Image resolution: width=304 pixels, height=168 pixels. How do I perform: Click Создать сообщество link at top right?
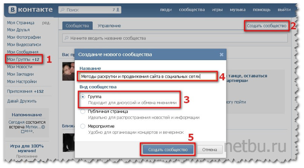[267, 26]
